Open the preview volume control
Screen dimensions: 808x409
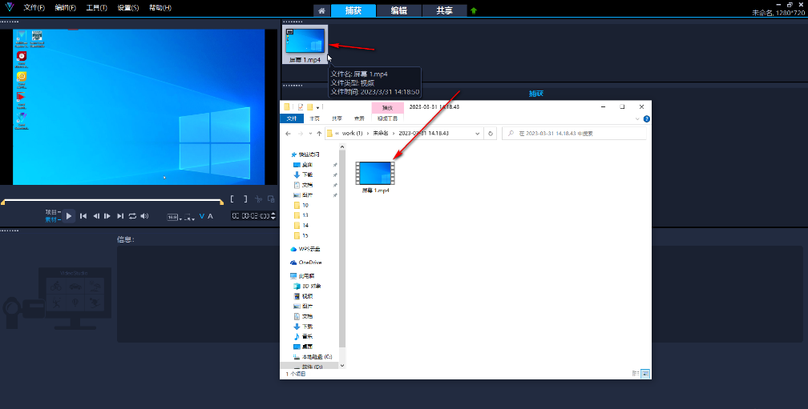tap(144, 216)
